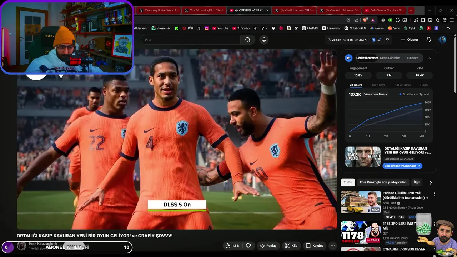Click the page vertical scrollbar
The width and height of the screenshot is (457, 257).
(455, 64)
